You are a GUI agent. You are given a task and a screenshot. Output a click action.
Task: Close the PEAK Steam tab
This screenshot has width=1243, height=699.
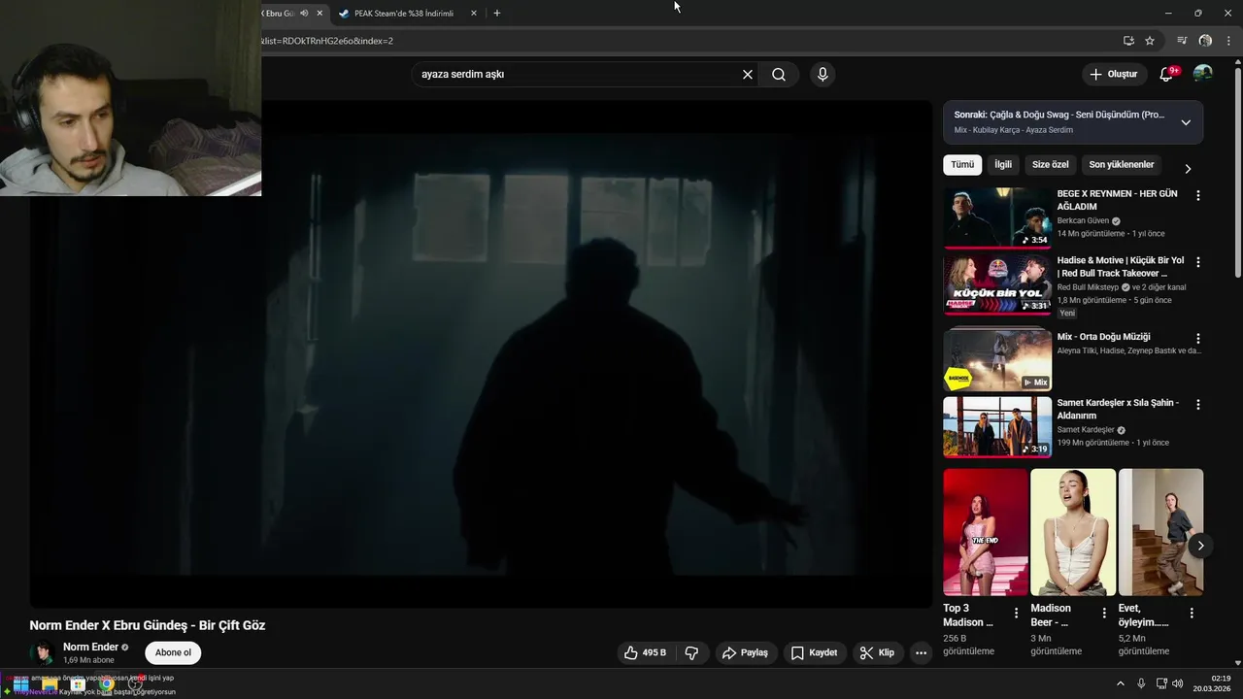(474, 14)
